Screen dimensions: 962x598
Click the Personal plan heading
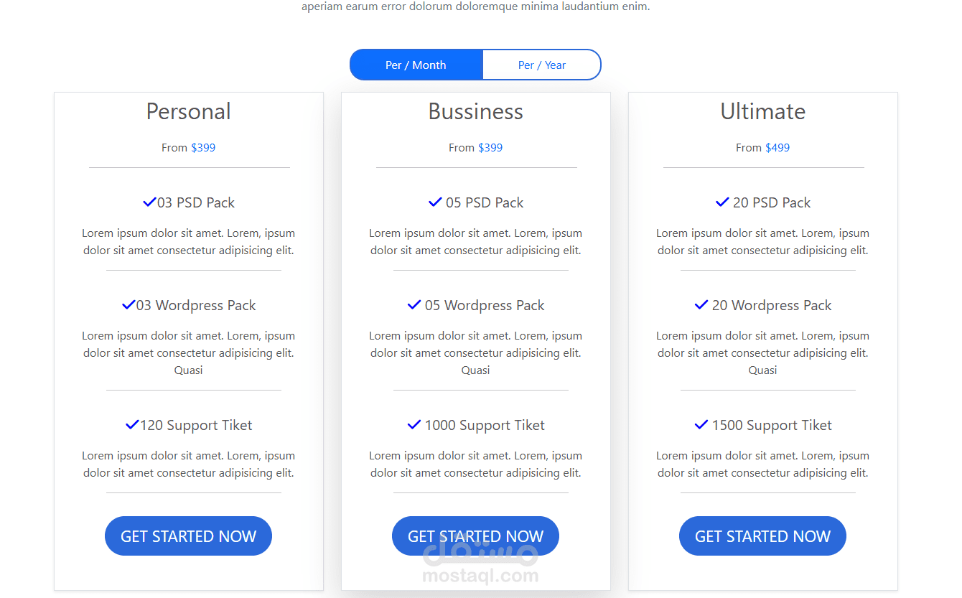[x=188, y=111]
